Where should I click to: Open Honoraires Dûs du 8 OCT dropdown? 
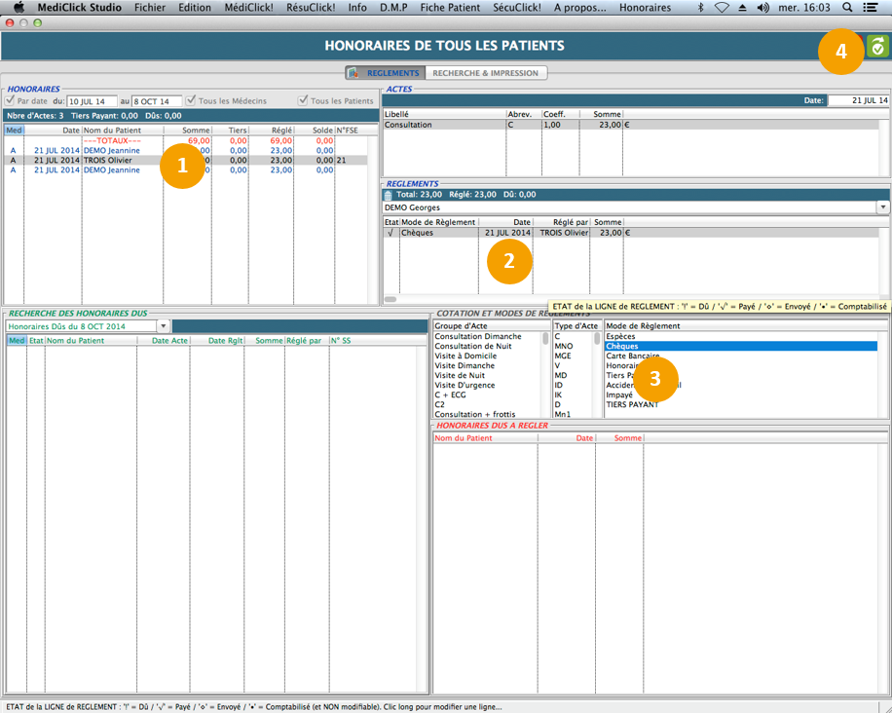click(x=164, y=326)
